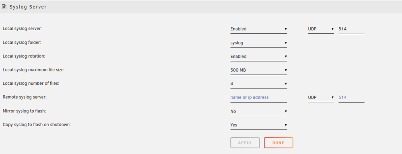Click the 'Local syslog server:' label
This screenshot has width=402, height=154.
22,29
